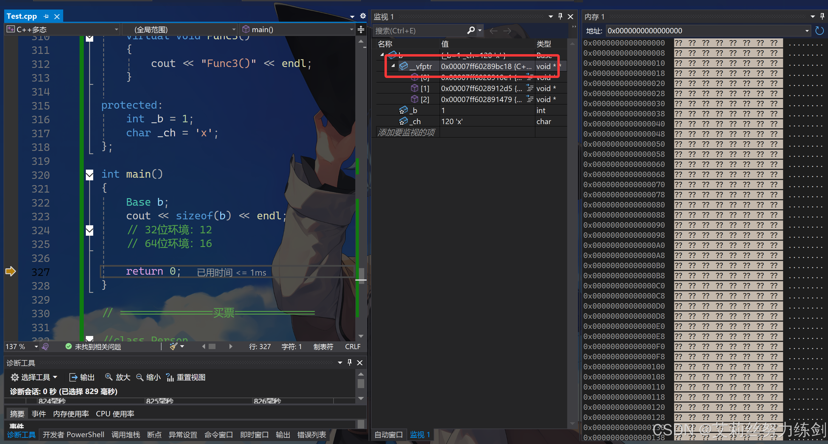The width and height of the screenshot is (828, 444).
Task: Toggle fold box at line 324 comment
Action: coord(90,230)
